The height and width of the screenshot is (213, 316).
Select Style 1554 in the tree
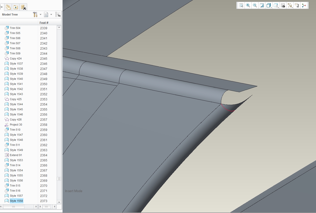[16, 170]
